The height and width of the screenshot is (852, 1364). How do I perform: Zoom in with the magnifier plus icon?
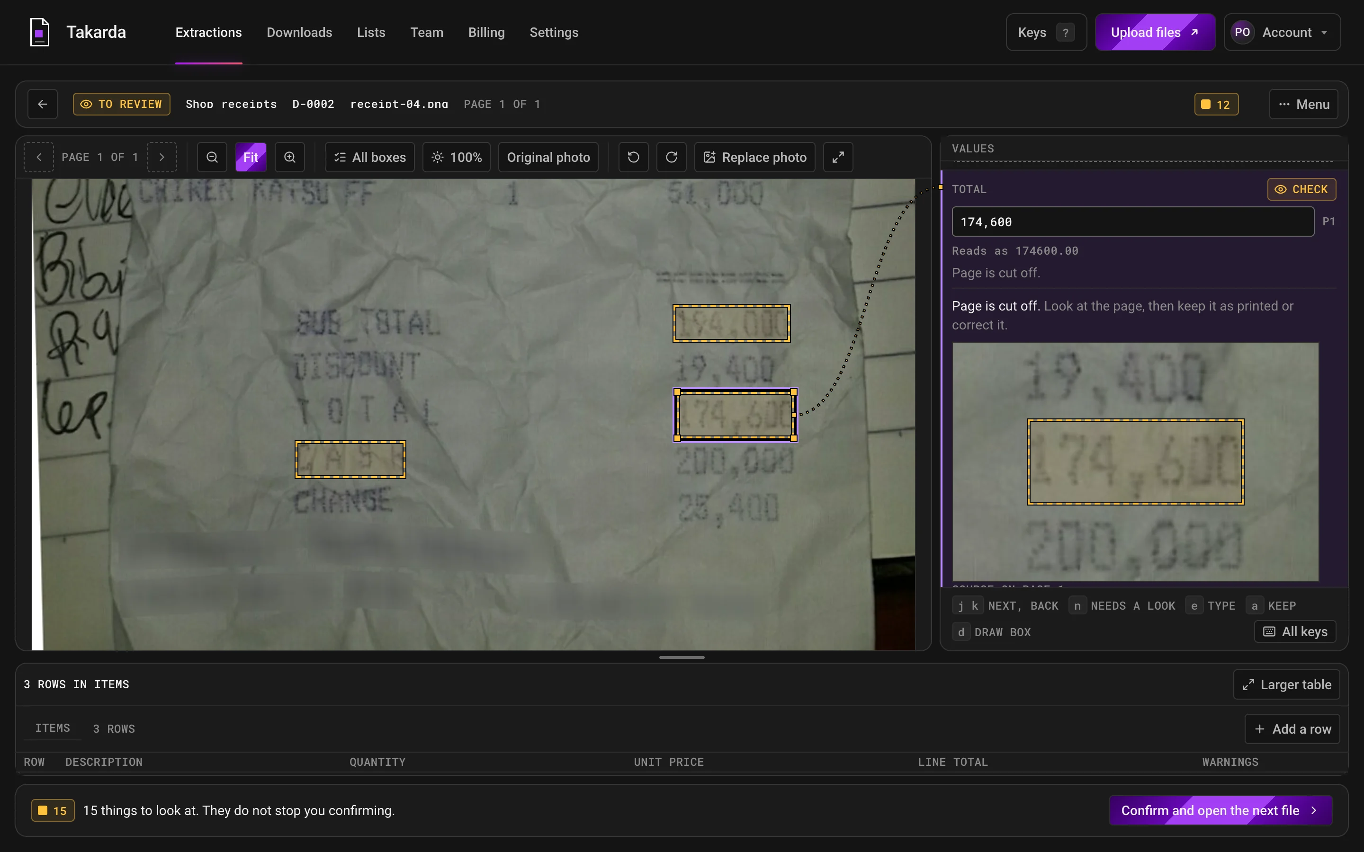click(x=290, y=157)
